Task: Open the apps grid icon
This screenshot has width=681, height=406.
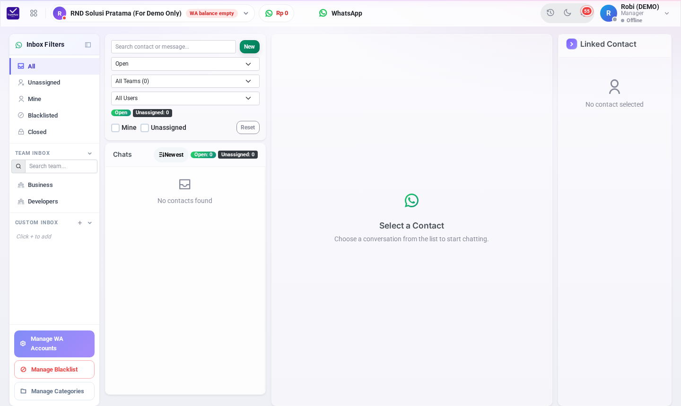Action: pos(34,13)
